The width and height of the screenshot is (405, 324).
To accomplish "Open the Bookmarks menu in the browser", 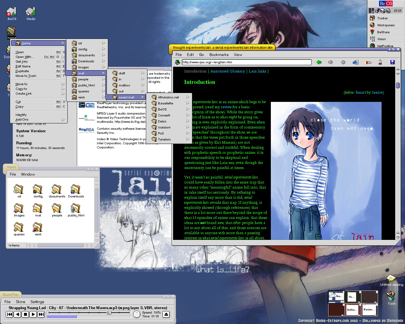I will pyautogui.click(x=219, y=55).
